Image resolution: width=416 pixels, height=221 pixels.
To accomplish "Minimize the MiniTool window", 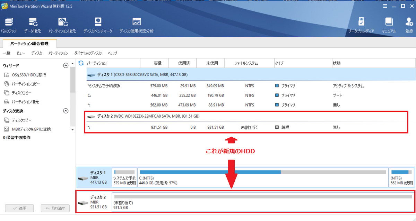I will pyautogui.click(x=394, y=6).
